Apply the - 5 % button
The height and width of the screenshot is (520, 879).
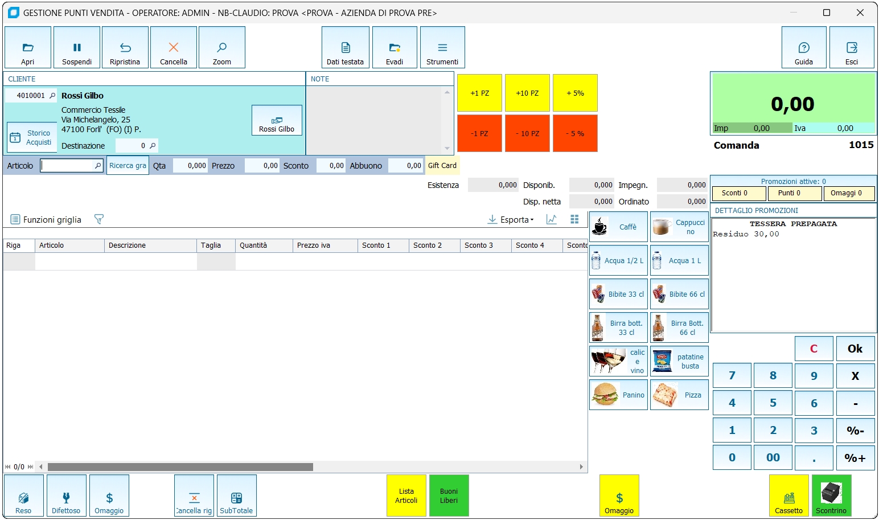(575, 133)
